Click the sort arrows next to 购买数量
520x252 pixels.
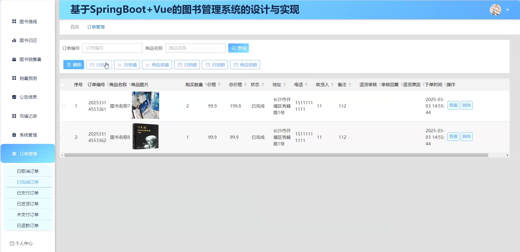pos(206,84)
